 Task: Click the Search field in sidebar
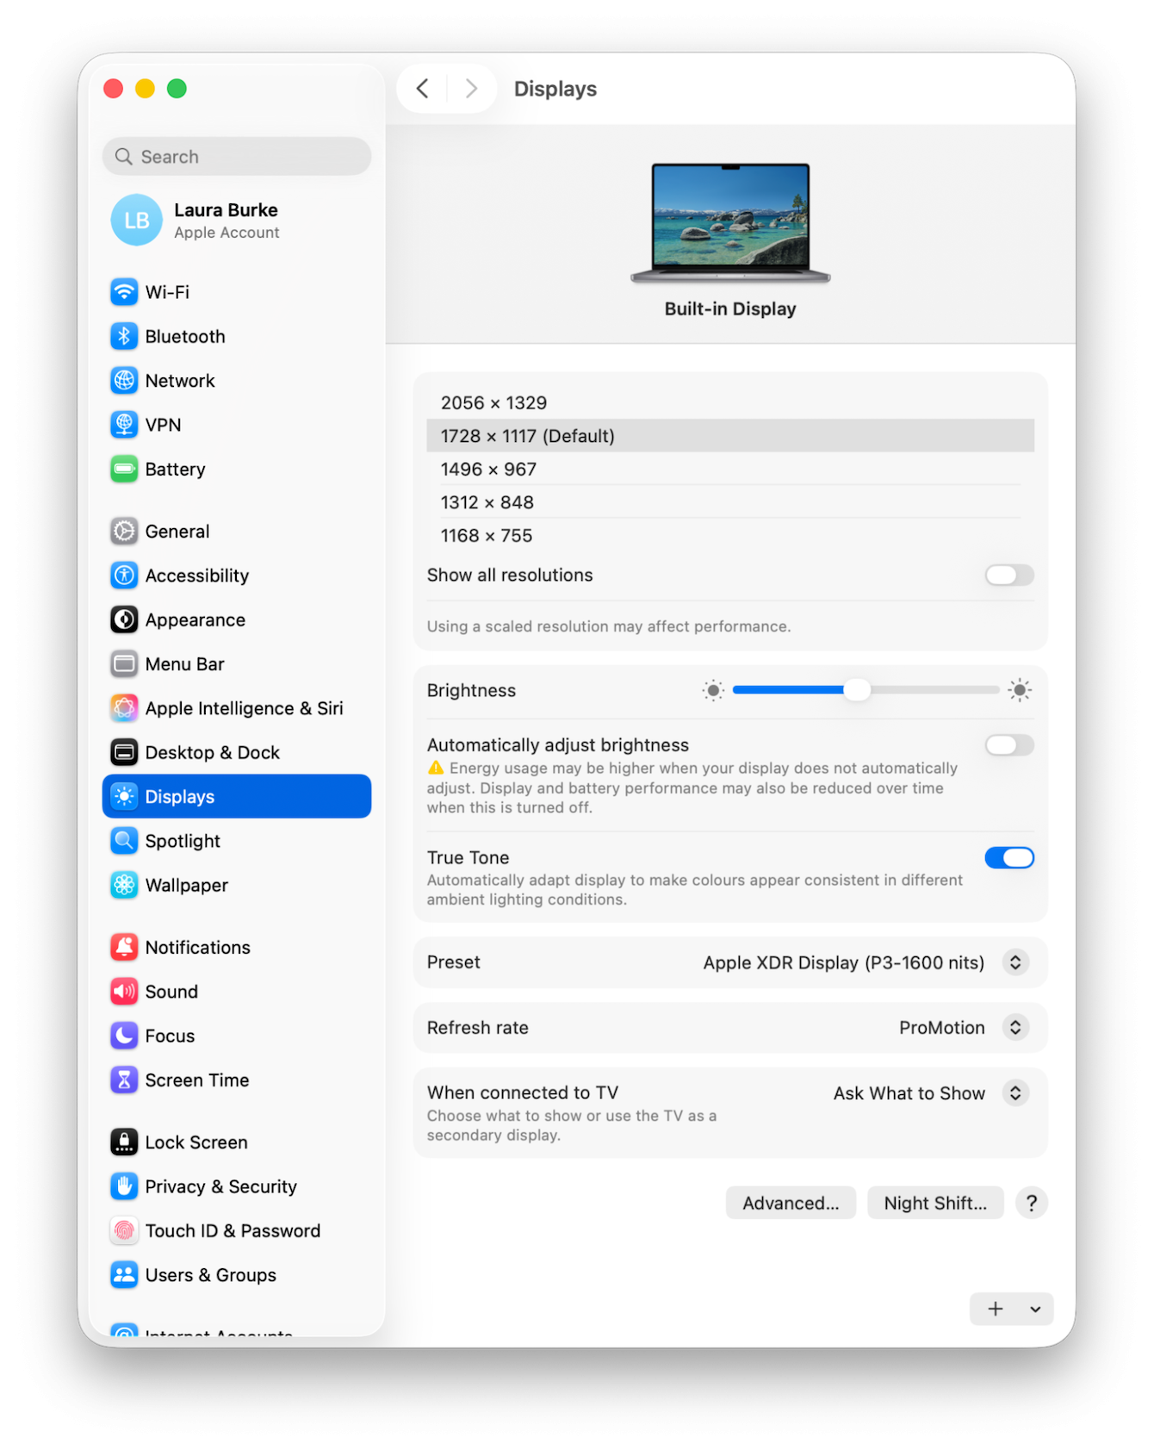click(237, 156)
